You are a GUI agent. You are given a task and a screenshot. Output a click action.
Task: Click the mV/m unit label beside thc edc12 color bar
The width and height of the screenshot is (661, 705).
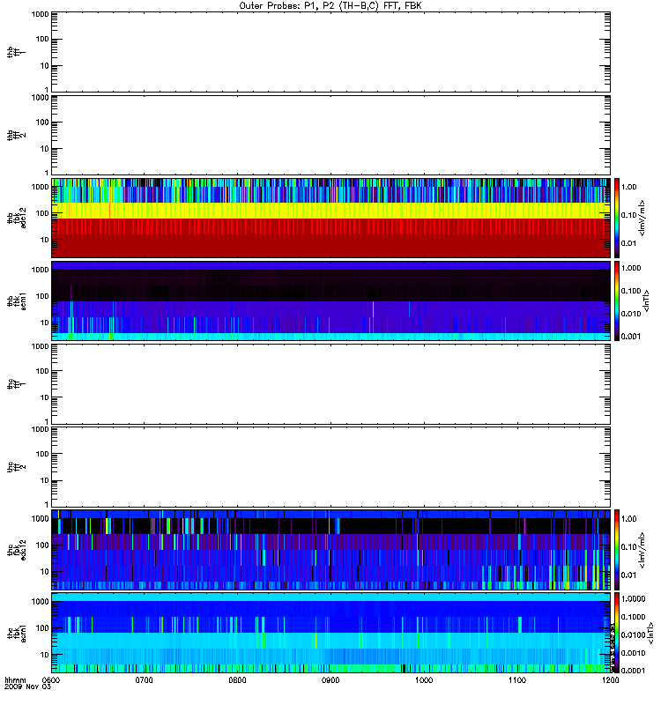(x=642, y=550)
